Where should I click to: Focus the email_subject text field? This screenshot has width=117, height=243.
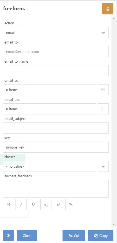click(x=56, y=128)
